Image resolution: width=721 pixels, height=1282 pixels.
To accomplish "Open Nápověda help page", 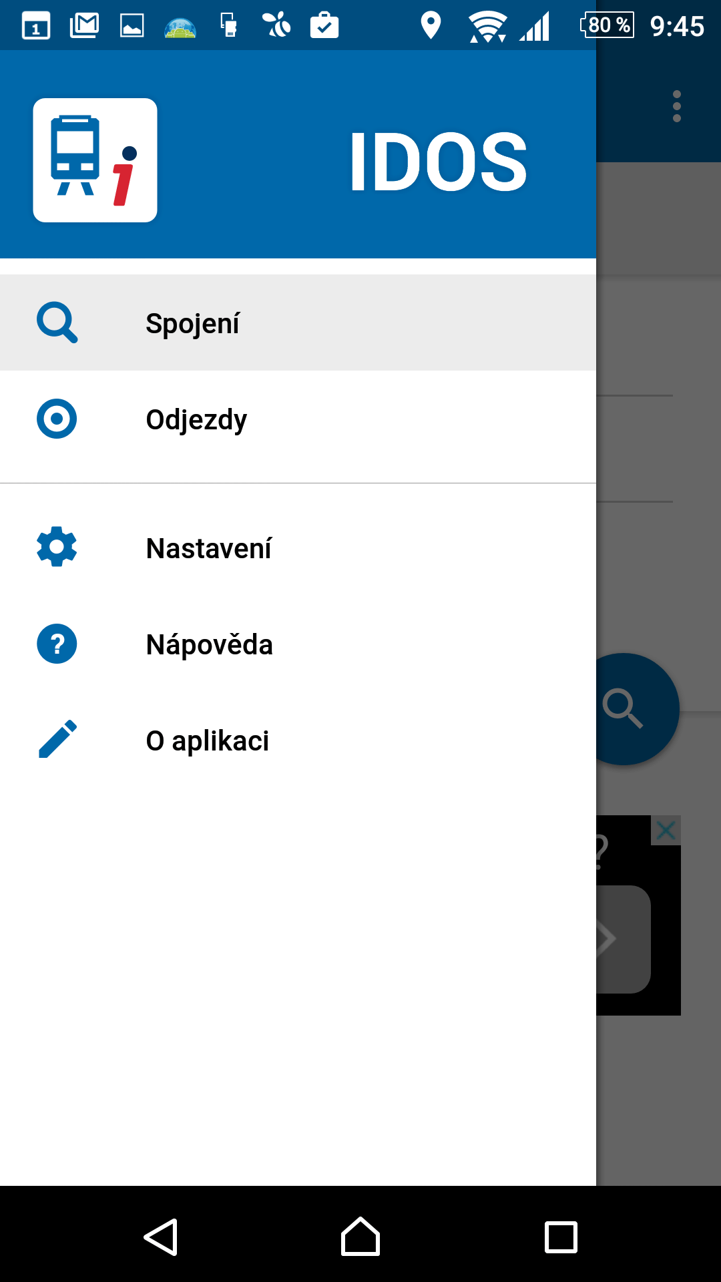I will tap(298, 644).
